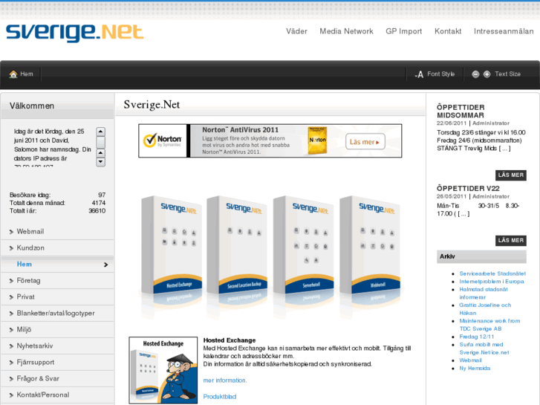Open Webmail link in Arkiv list
The width and height of the screenshot is (540, 405).
tap(470, 360)
